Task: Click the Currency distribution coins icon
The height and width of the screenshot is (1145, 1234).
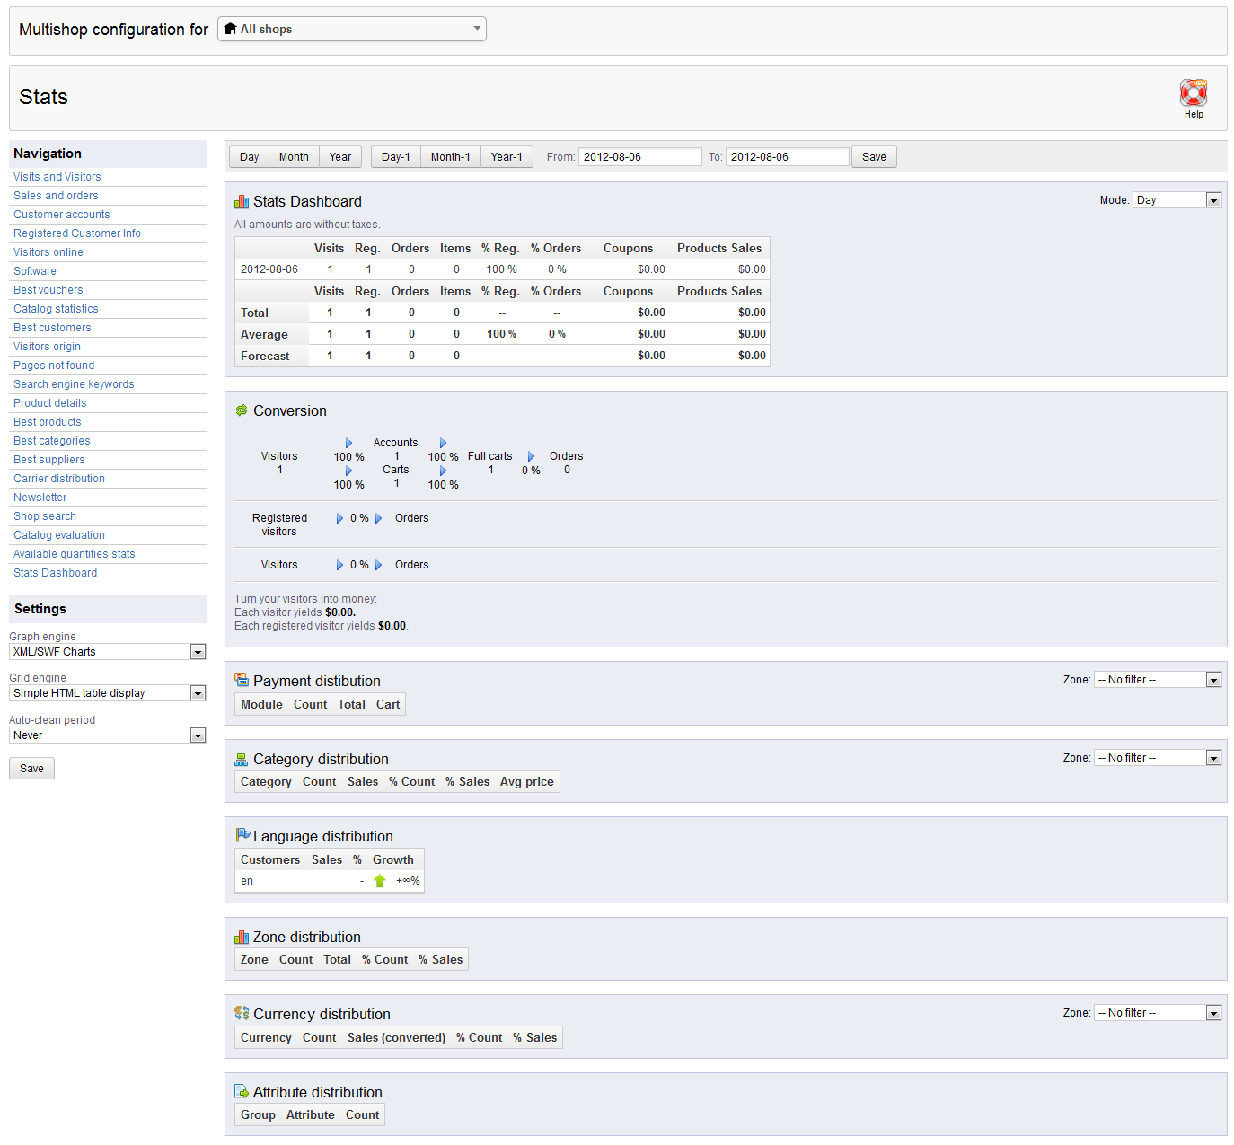Action: (241, 1013)
